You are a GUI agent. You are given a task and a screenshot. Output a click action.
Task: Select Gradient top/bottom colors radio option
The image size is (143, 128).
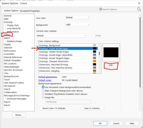point(43,94)
